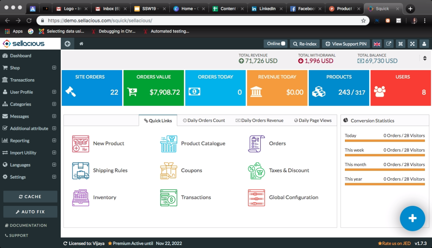Select the Quick Links tab
This screenshot has height=248, width=432.
pos(158,120)
